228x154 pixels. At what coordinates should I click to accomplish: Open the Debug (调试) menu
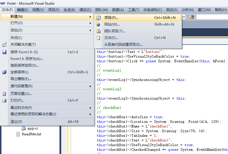(x=85, y=10)
